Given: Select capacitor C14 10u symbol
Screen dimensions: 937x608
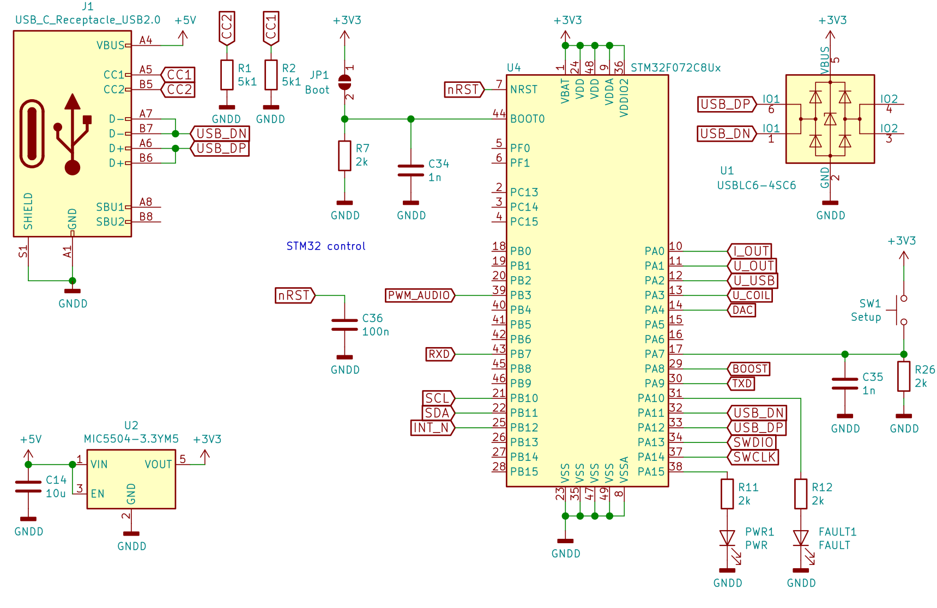Looking at the screenshot, I should tap(28, 487).
